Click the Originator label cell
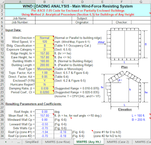151x145 pixels. point(82,22)
